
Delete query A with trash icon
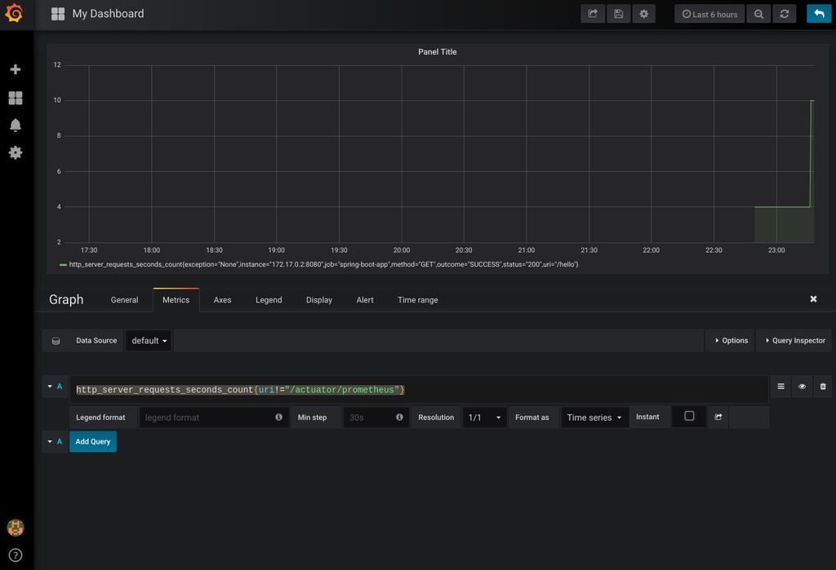point(823,387)
